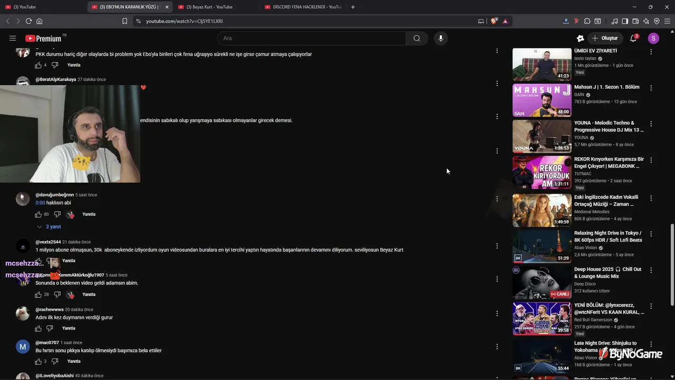675x380 pixels.
Task: Reply to rachewwws comment via Yanıtla
Action: pos(69,328)
